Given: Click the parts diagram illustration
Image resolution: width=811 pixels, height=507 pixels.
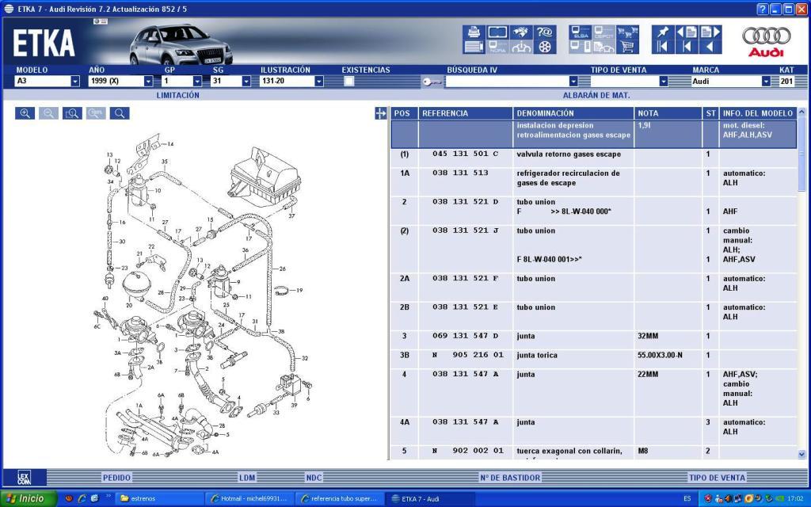Looking at the screenshot, I should pos(204,295).
